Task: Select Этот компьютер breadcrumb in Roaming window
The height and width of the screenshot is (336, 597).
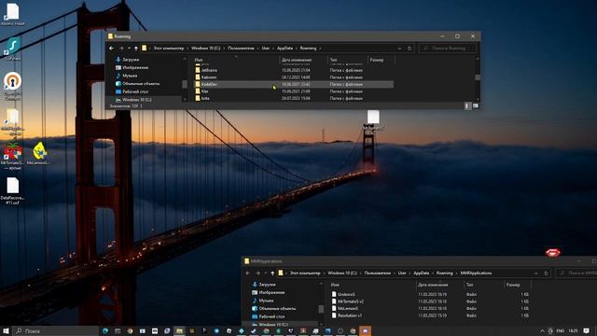Action: pos(168,49)
